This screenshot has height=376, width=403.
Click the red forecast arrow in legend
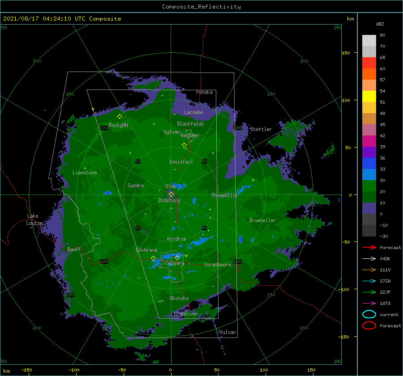(369, 247)
